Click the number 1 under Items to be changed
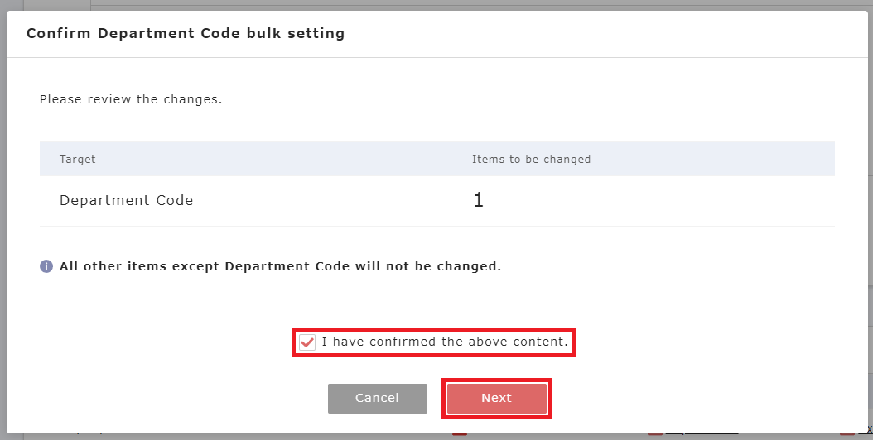 tap(478, 200)
